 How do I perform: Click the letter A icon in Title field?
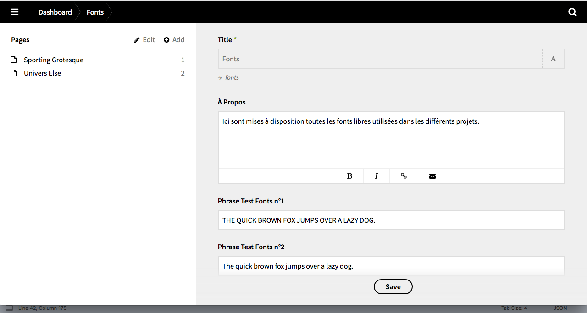tap(553, 59)
